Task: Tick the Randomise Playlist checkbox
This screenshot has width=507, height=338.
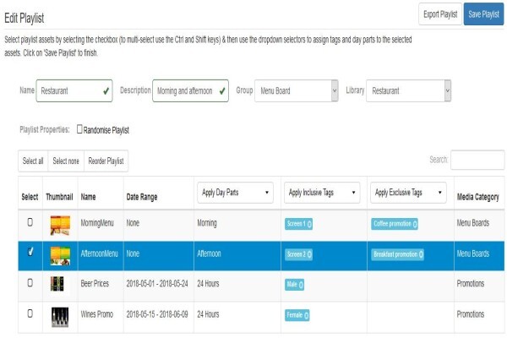Action: point(79,129)
